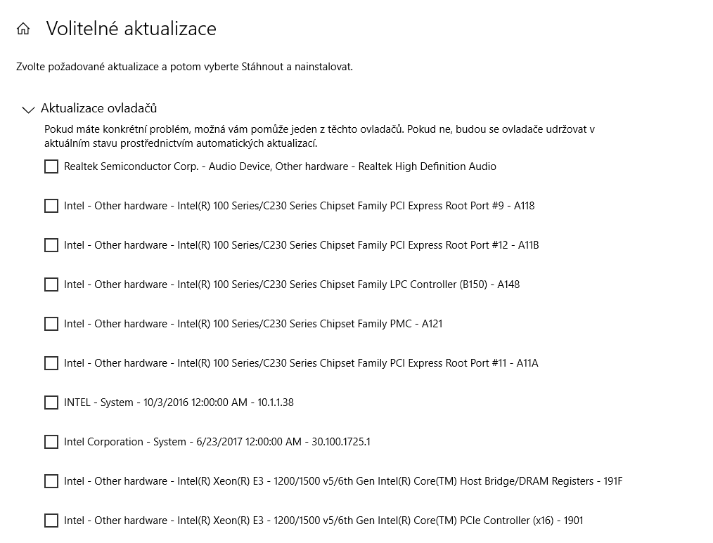The image size is (713, 543).
Task: Tick the INTEL System 10.1.1.38 checkbox
Action: (x=51, y=403)
